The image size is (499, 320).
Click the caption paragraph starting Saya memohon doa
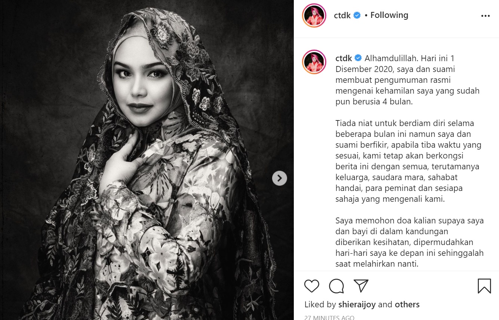[x=409, y=242]
